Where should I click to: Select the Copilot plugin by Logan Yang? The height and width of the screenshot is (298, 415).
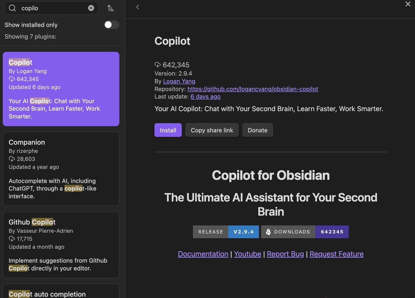[x=61, y=89]
